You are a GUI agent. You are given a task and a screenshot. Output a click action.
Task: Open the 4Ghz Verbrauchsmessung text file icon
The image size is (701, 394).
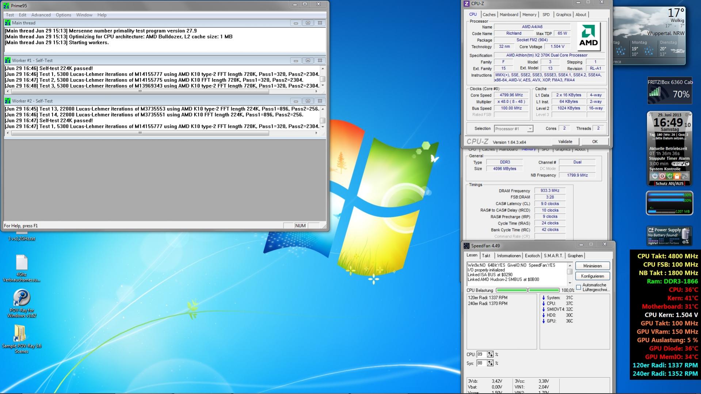pos(22,263)
